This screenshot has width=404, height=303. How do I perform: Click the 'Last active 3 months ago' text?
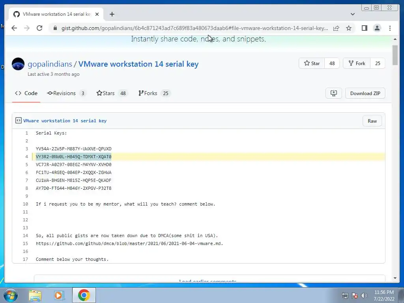tap(54, 74)
